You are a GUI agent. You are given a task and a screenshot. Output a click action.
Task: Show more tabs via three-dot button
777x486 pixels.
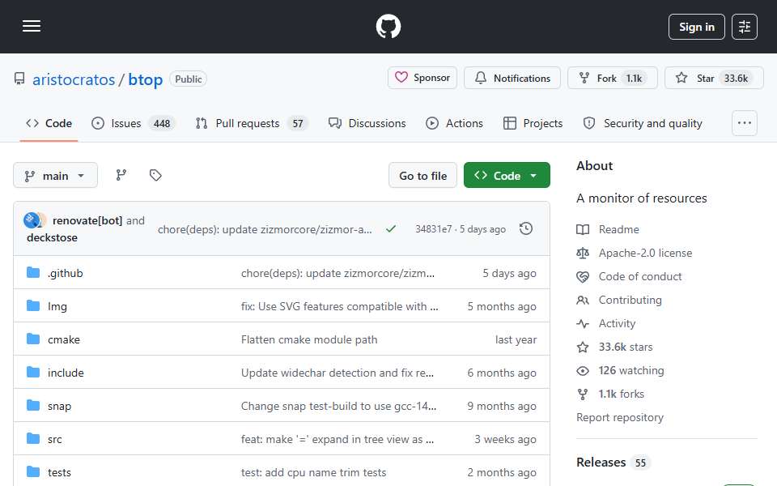coord(745,123)
